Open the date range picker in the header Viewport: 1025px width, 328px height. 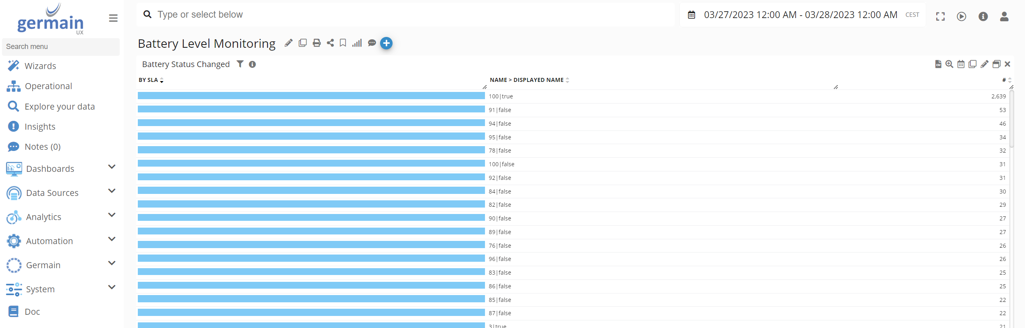(x=800, y=15)
